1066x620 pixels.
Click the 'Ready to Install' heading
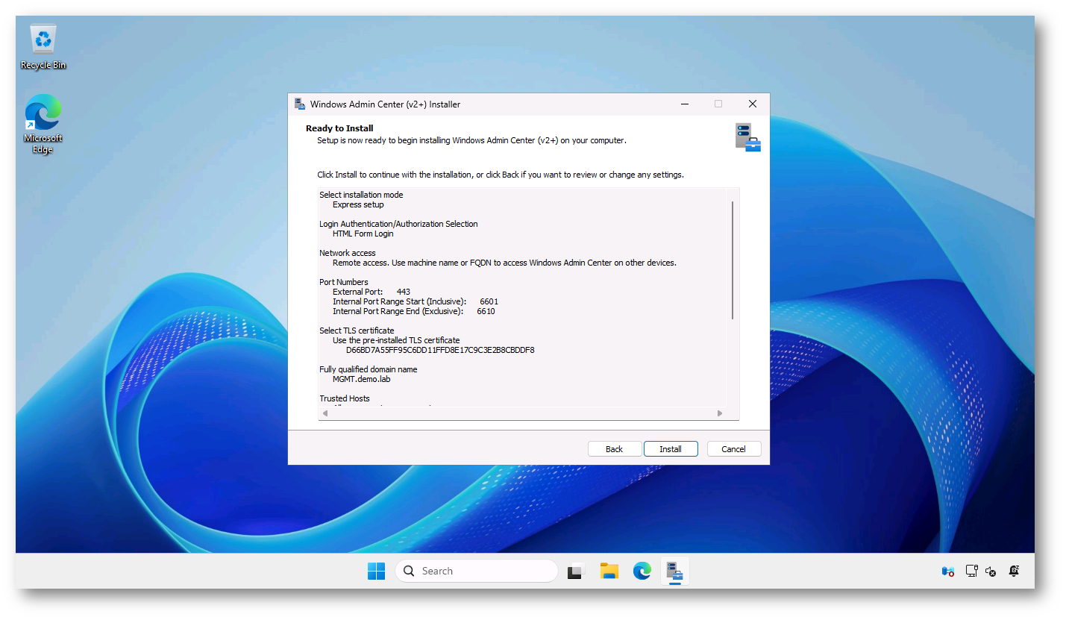(x=339, y=128)
